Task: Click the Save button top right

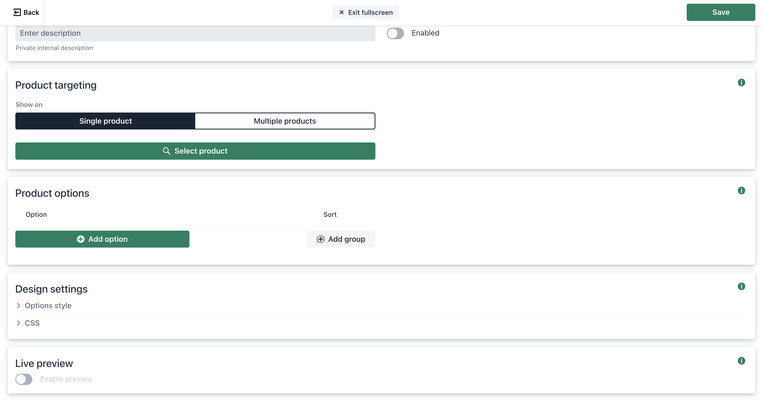Action: click(721, 12)
